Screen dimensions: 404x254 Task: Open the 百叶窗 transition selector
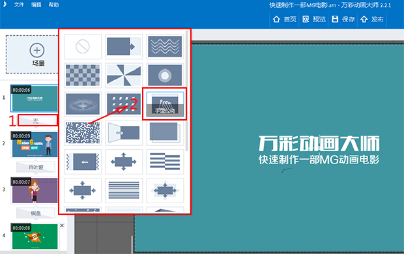click(x=36, y=167)
